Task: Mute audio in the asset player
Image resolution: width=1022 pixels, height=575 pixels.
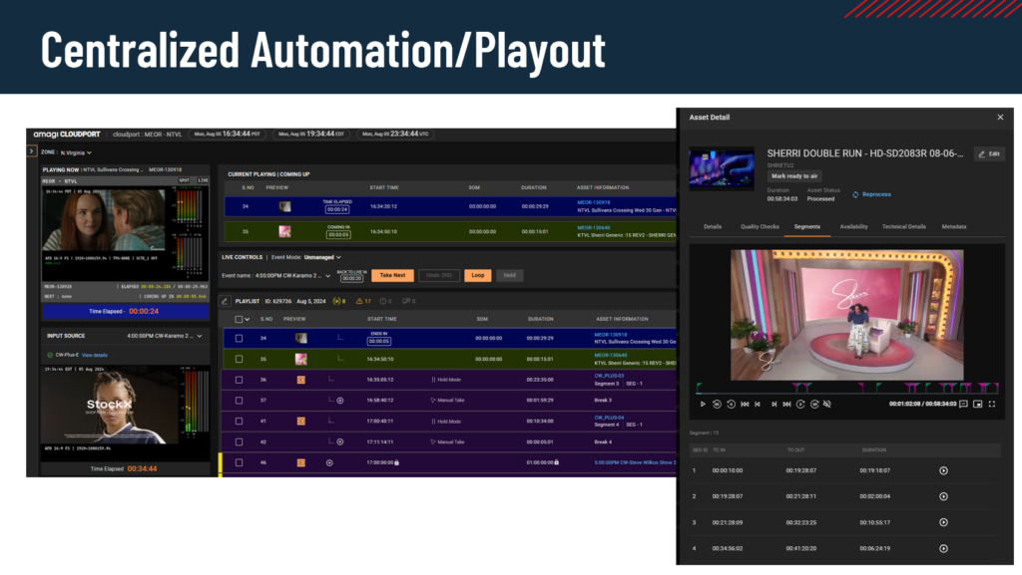Action: pyautogui.click(x=826, y=404)
